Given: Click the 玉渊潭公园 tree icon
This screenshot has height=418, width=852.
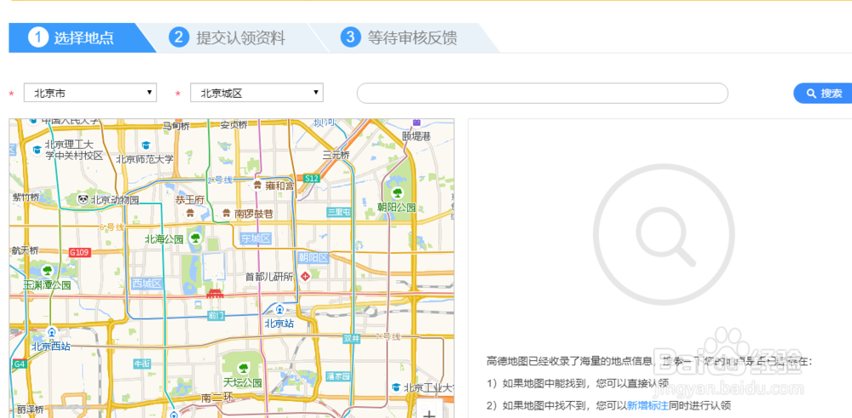Looking at the screenshot, I should point(47,269).
